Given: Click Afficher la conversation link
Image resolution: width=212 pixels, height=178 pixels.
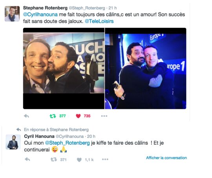Looking at the screenshot, I should tap(166, 158).
